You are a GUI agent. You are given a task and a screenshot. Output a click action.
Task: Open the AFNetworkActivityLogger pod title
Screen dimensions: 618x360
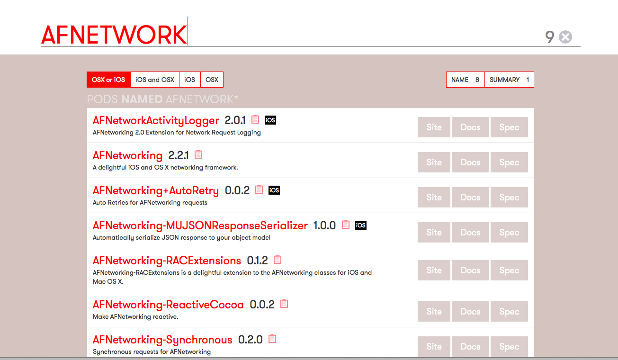[156, 120]
